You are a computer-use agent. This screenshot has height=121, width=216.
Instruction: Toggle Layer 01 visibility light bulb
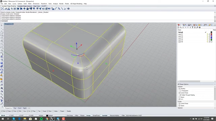point(207,34)
